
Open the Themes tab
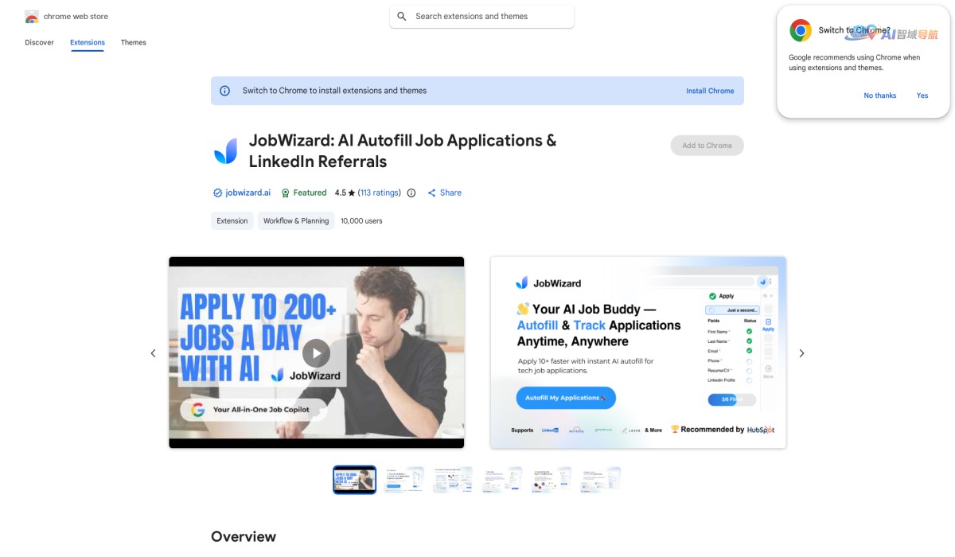133,42
